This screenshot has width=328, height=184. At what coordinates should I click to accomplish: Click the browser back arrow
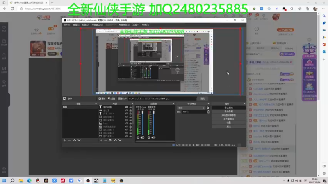click(5, 9)
